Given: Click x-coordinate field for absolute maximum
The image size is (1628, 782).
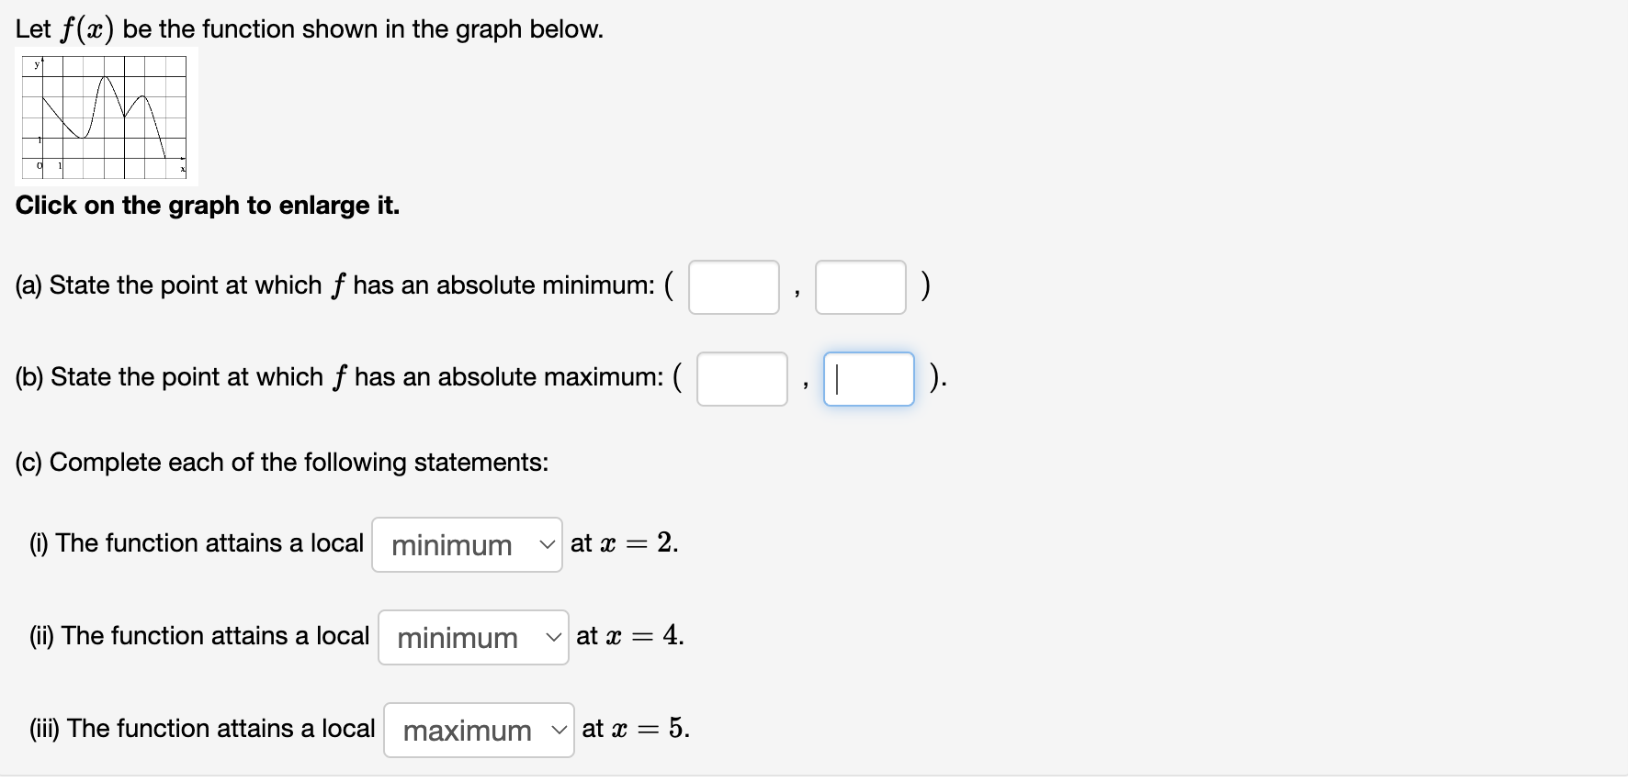Looking at the screenshot, I should pos(741,379).
